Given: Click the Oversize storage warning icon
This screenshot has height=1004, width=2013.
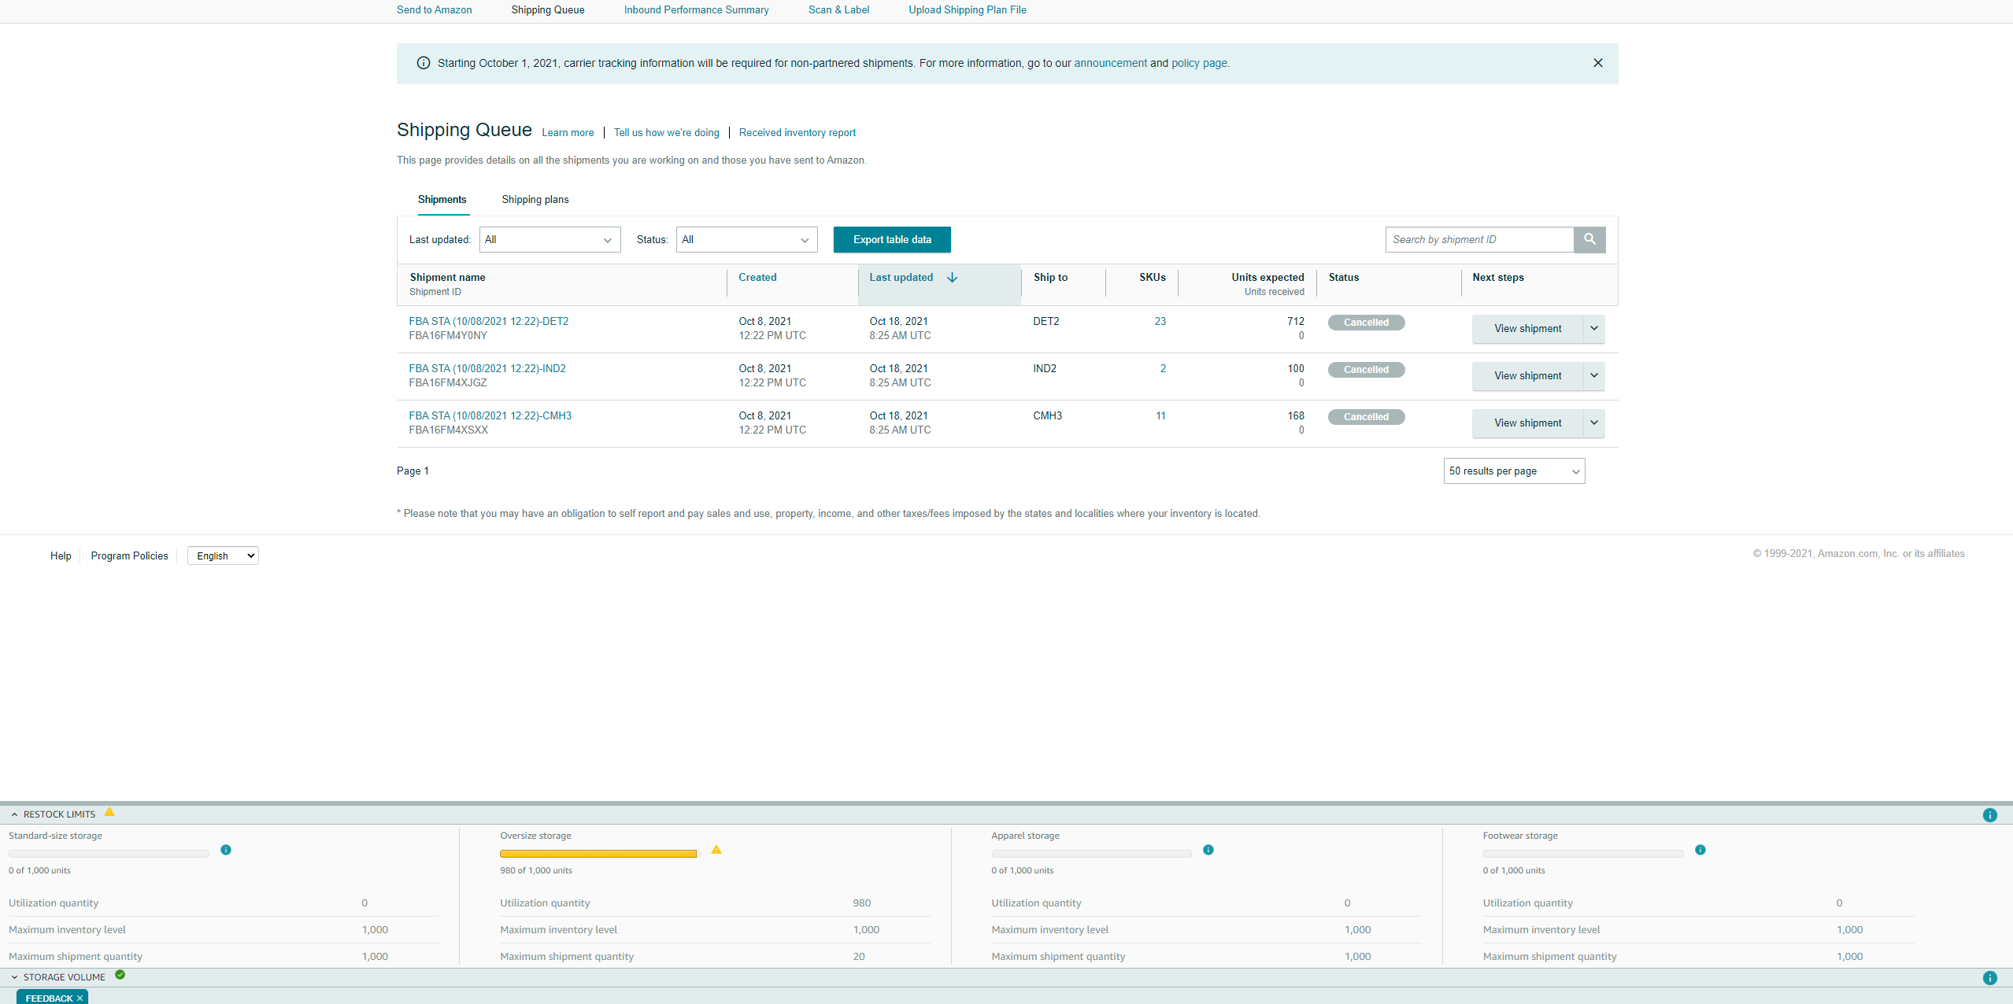Looking at the screenshot, I should click(716, 850).
